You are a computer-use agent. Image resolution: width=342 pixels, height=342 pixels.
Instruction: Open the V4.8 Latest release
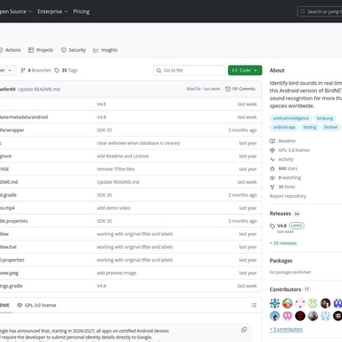[290, 225]
